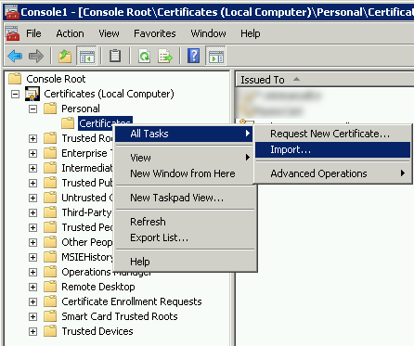
Task: Toggle Show/Hide Console Tree toolbar icon
Action: point(87,57)
